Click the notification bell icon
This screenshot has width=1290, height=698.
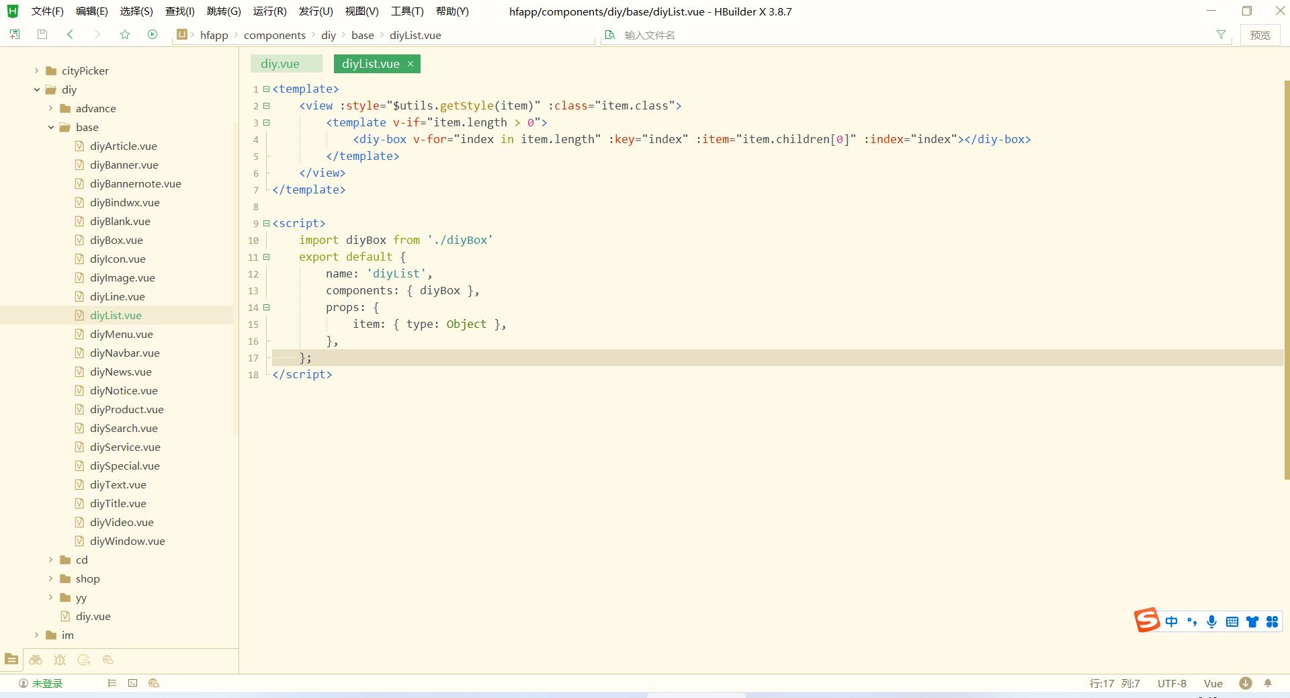pos(1268,683)
